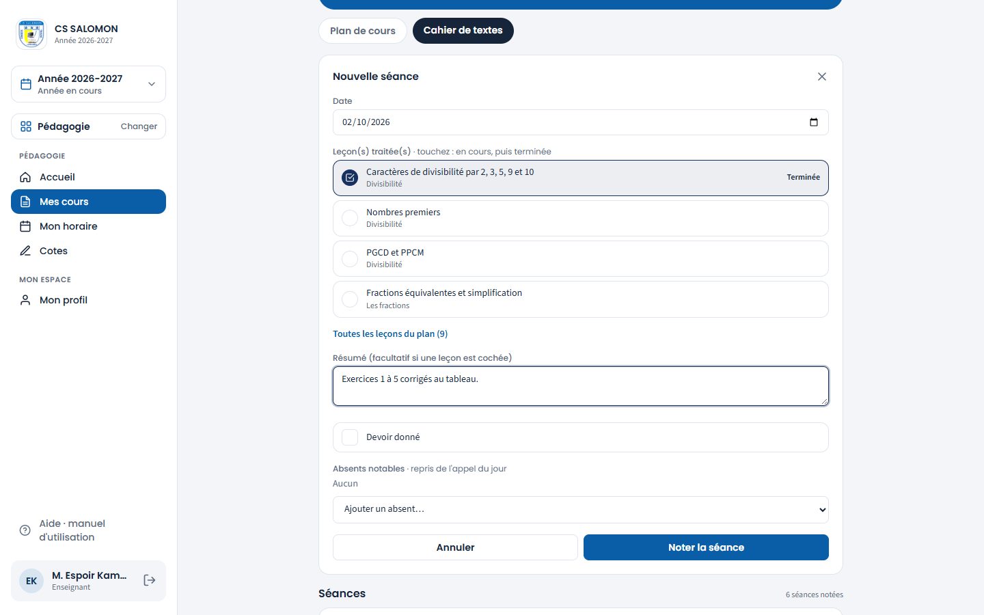Select the PGCD et PPCM lesson circle
984x615 pixels.
click(350, 259)
